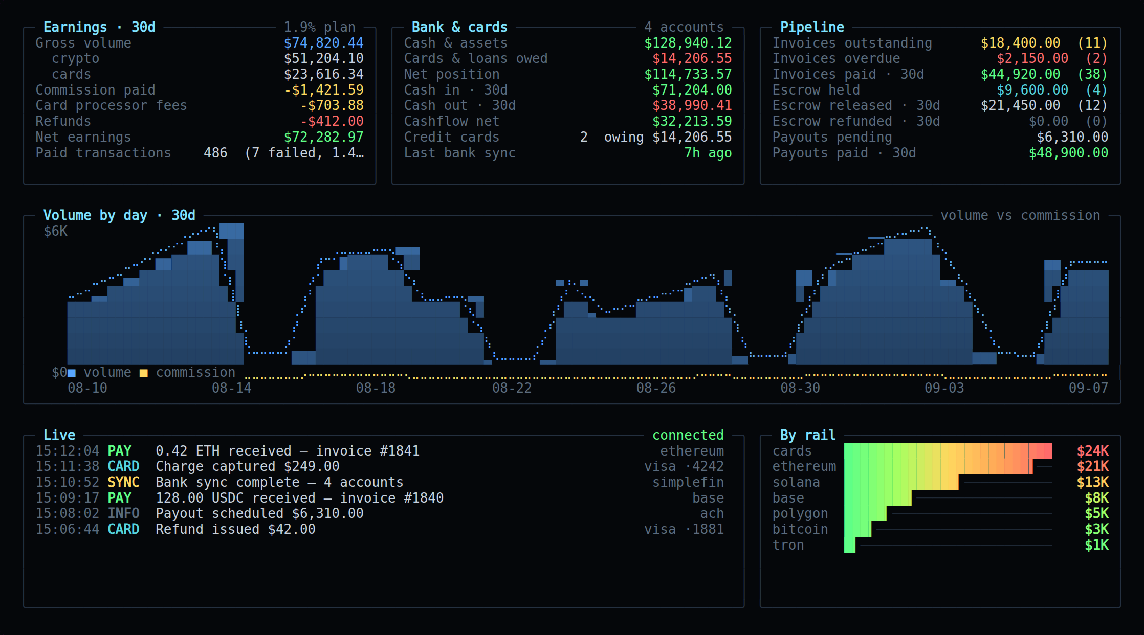Click Commission paid value -$1,421.59
The width and height of the screenshot is (1144, 635).
click(x=324, y=90)
